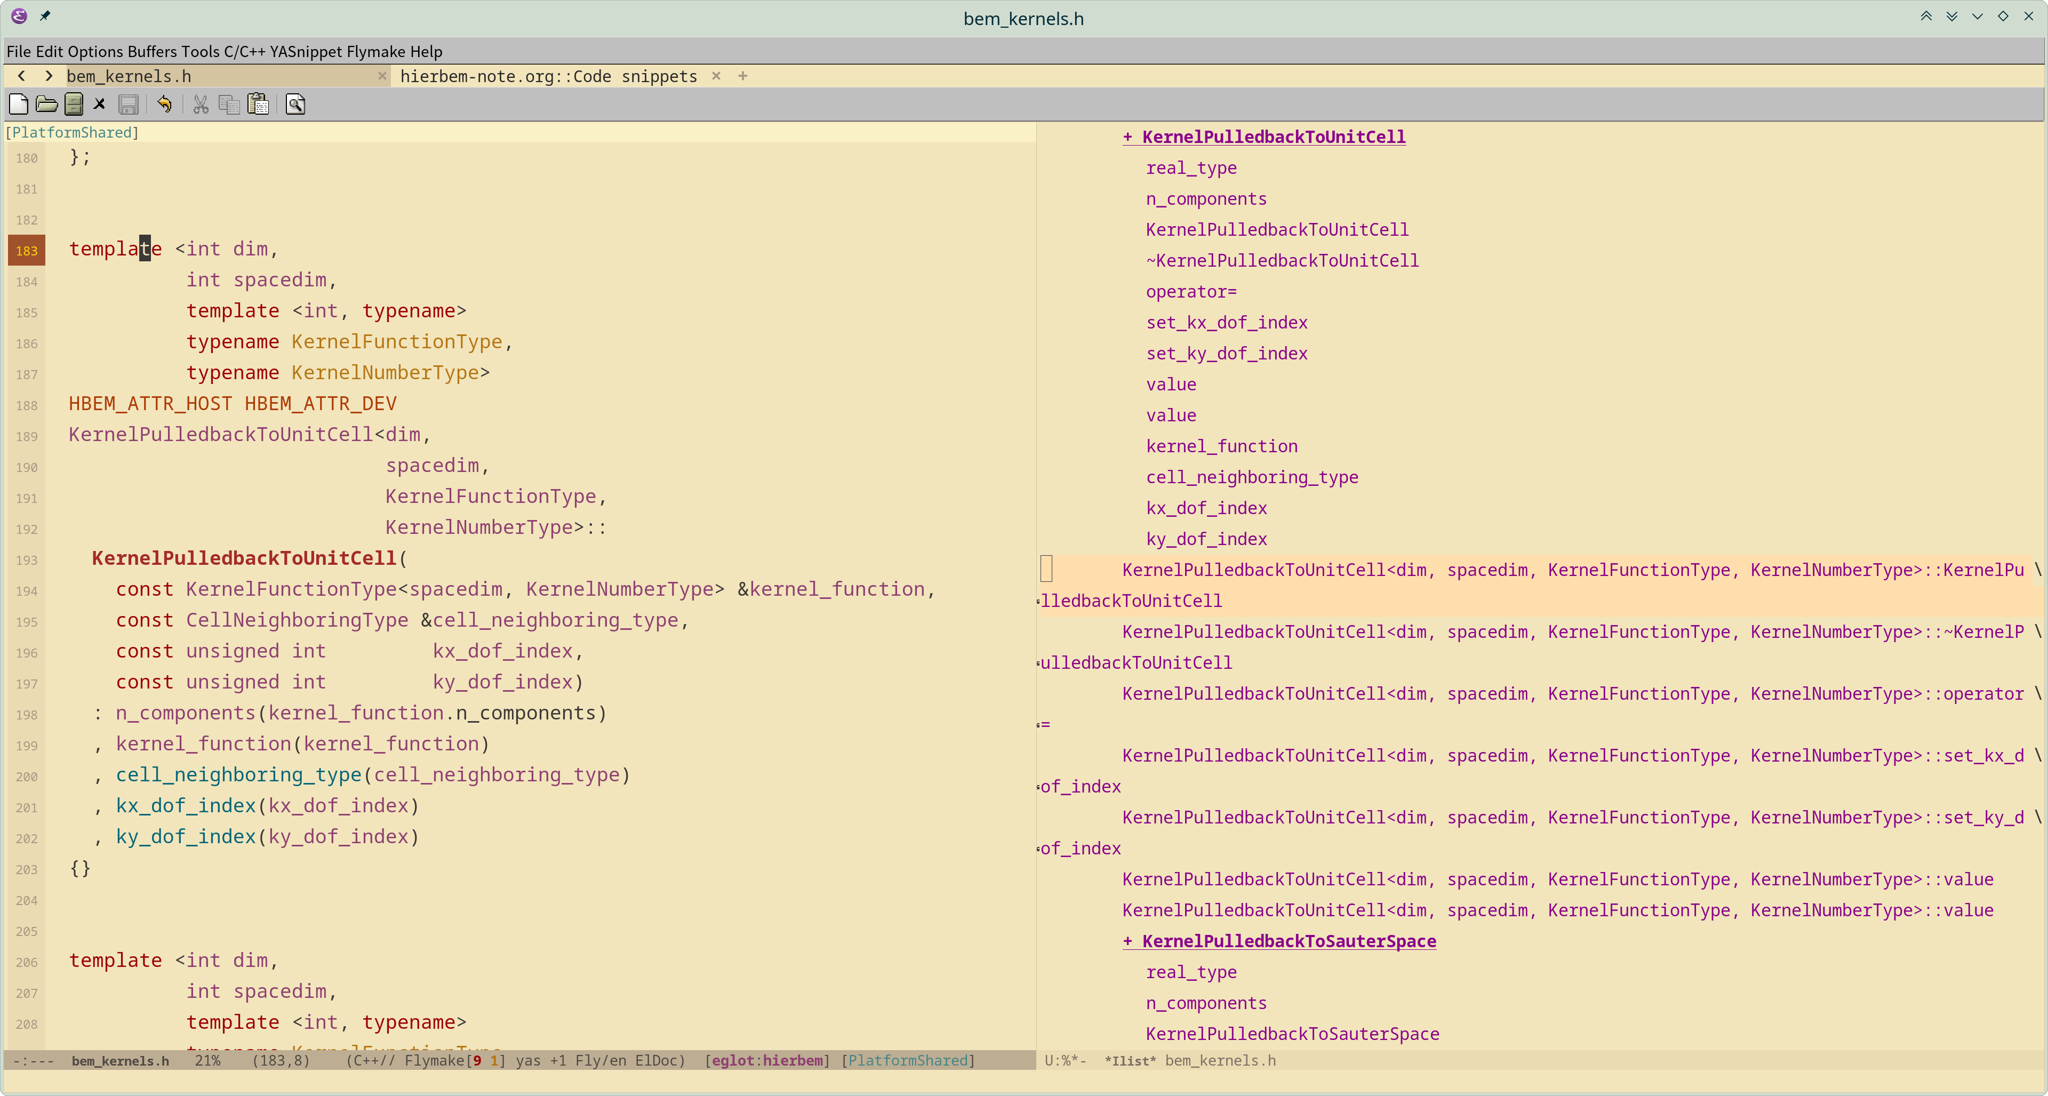The height and width of the screenshot is (1096, 2048).
Task: Open the File menu
Action: coord(18,52)
